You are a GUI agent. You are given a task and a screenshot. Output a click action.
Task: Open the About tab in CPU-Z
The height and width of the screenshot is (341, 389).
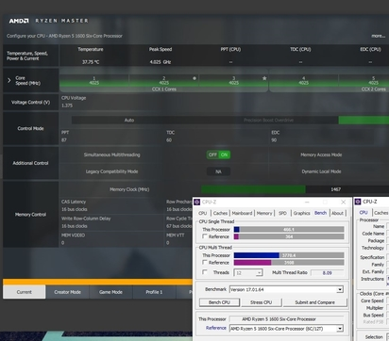[337, 213]
